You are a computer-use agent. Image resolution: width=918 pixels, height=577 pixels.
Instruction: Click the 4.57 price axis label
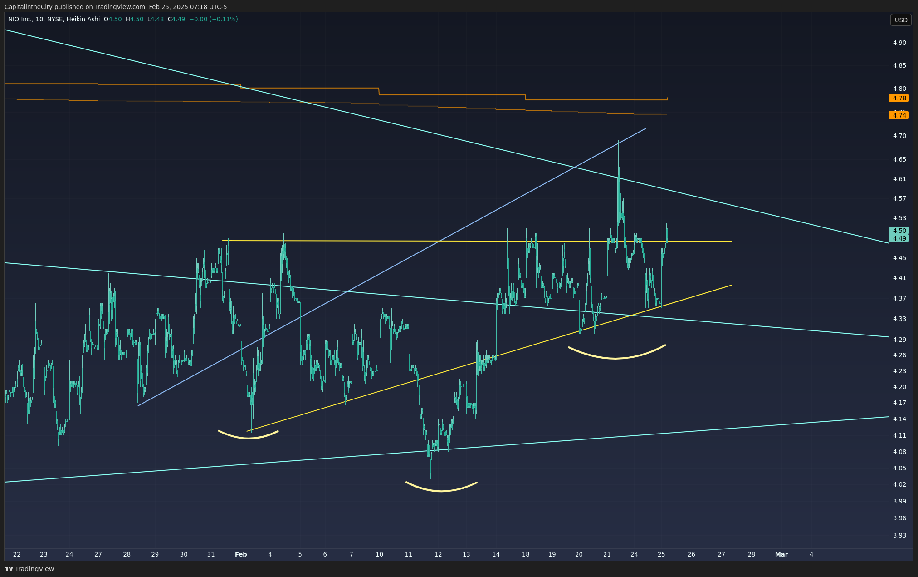pyautogui.click(x=899, y=198)
